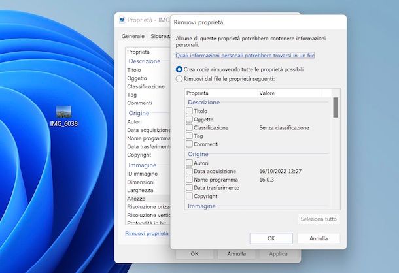Select Risoluzione verticale row in Proprietà window

pyautogui.click(x=148, y=215)
